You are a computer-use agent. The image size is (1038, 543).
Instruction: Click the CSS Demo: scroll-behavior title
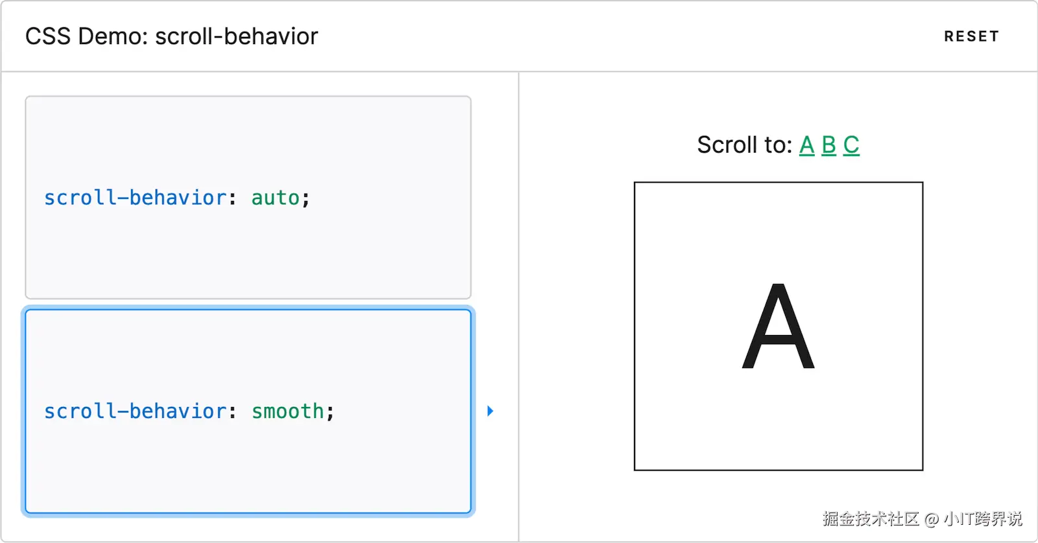(x=171, y=36)
